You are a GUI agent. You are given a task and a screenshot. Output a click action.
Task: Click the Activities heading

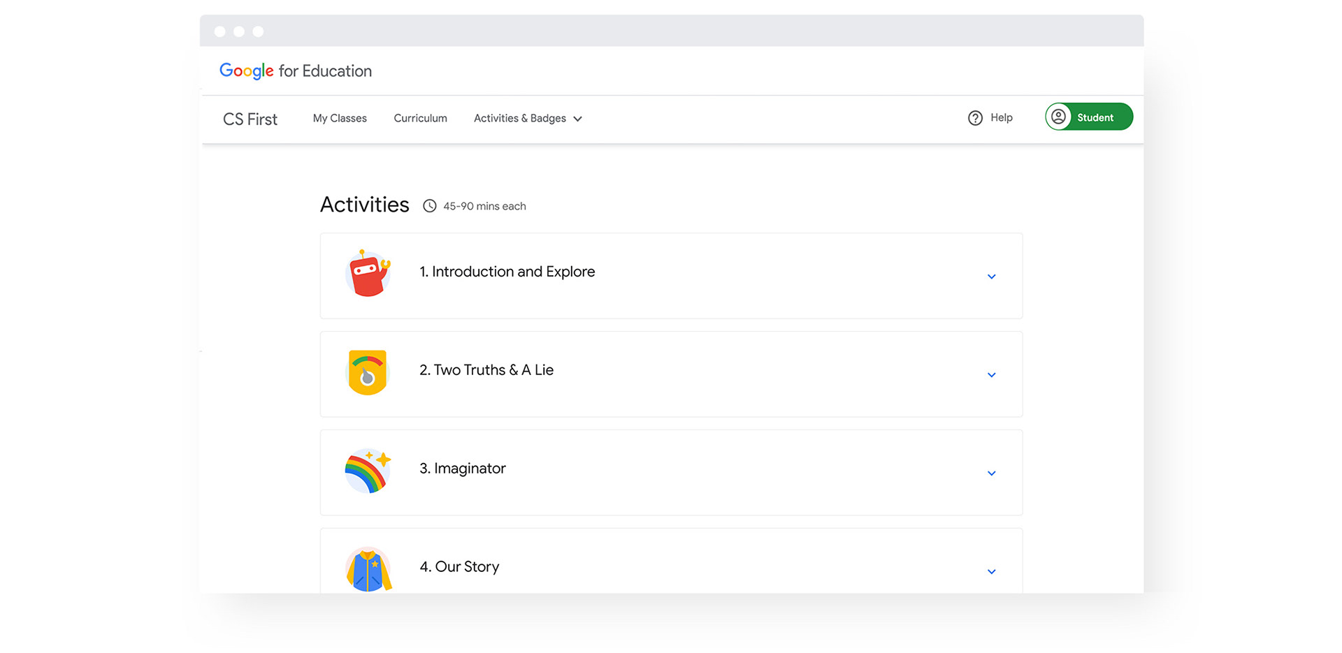coord(364,205)
